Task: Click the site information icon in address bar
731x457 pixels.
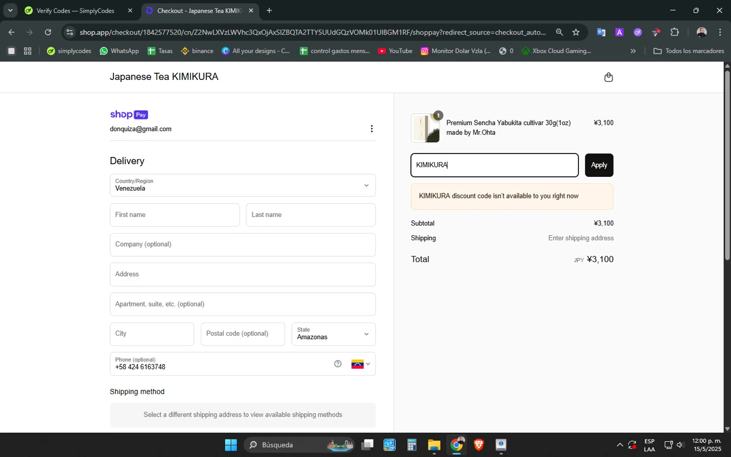Action: pyautogui.click(x=70, y=32)
